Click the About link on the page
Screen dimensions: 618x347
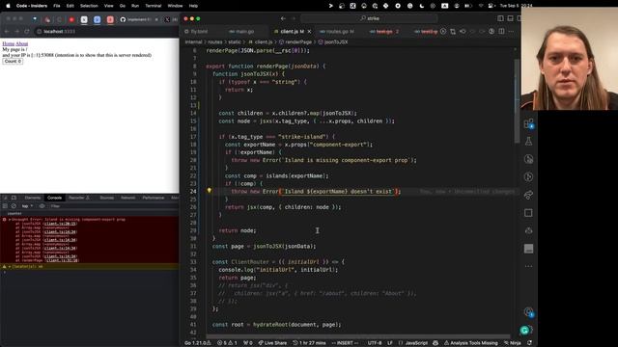pyautogui.click(x=21, y=43)
